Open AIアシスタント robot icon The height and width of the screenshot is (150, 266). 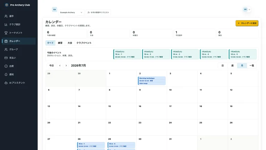6,83
